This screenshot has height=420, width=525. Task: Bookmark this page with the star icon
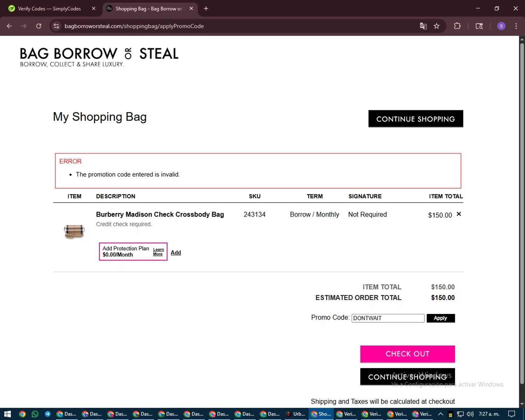point(436,26)
